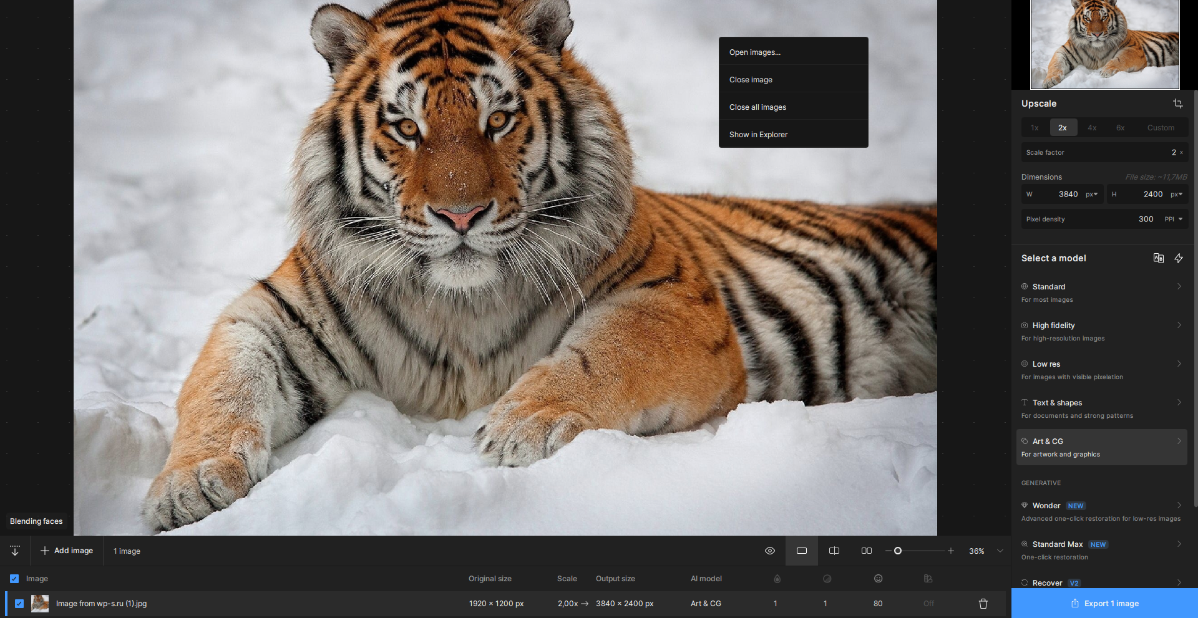The height and width of the screenshot is (618, 1198).
Task: Select the 4x upscale factor
Action: (1092, 128)
